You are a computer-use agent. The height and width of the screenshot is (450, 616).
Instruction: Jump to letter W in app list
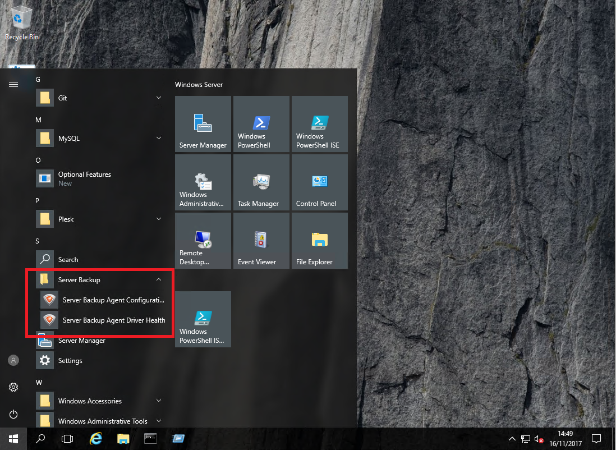click(x=39, y=383)
